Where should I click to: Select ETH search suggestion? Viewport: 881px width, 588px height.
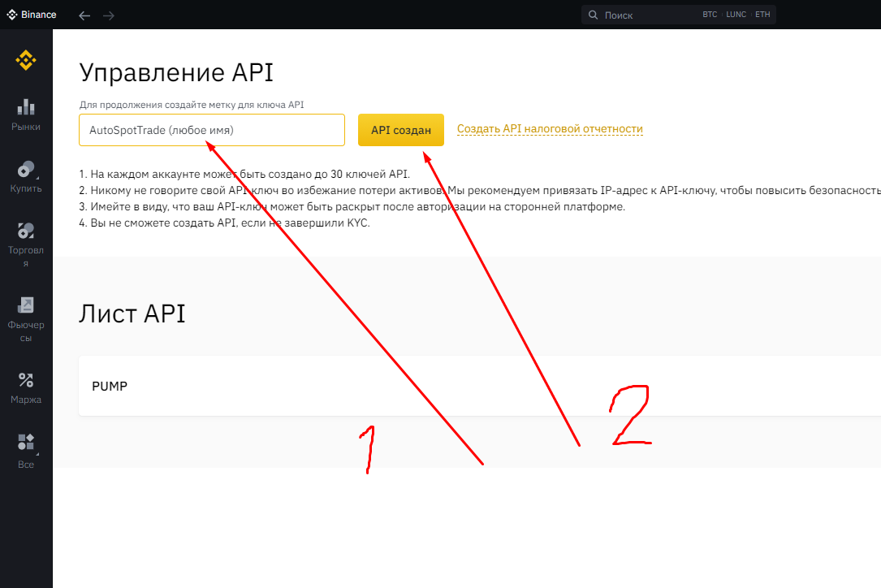click(x=762, y=15)
